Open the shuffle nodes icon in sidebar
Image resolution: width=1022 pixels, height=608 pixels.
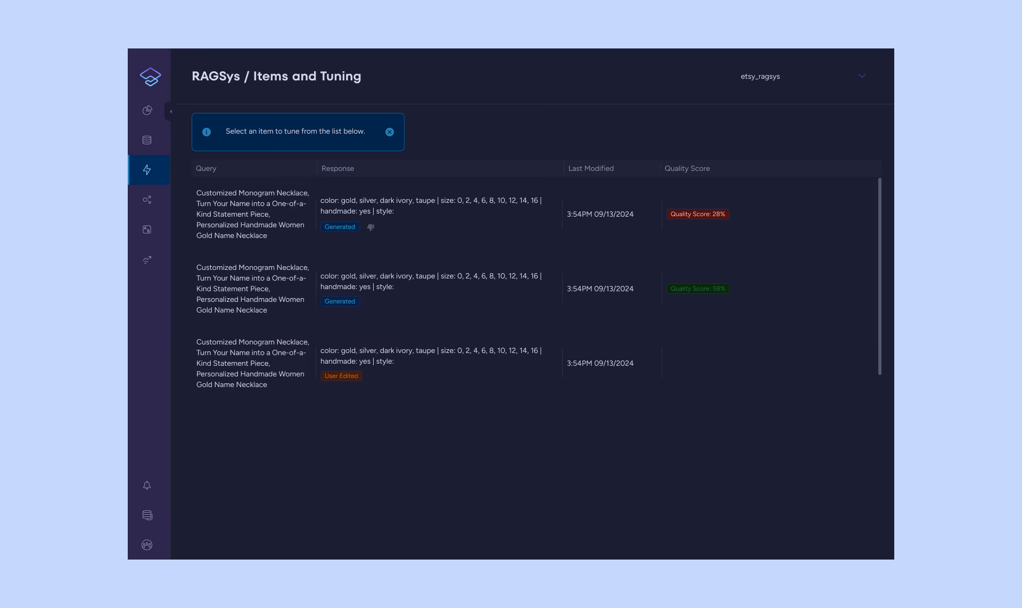coord(147,200)
